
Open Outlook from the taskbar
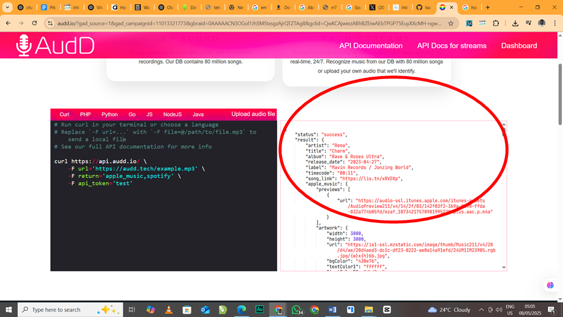[x=205, y=309]
